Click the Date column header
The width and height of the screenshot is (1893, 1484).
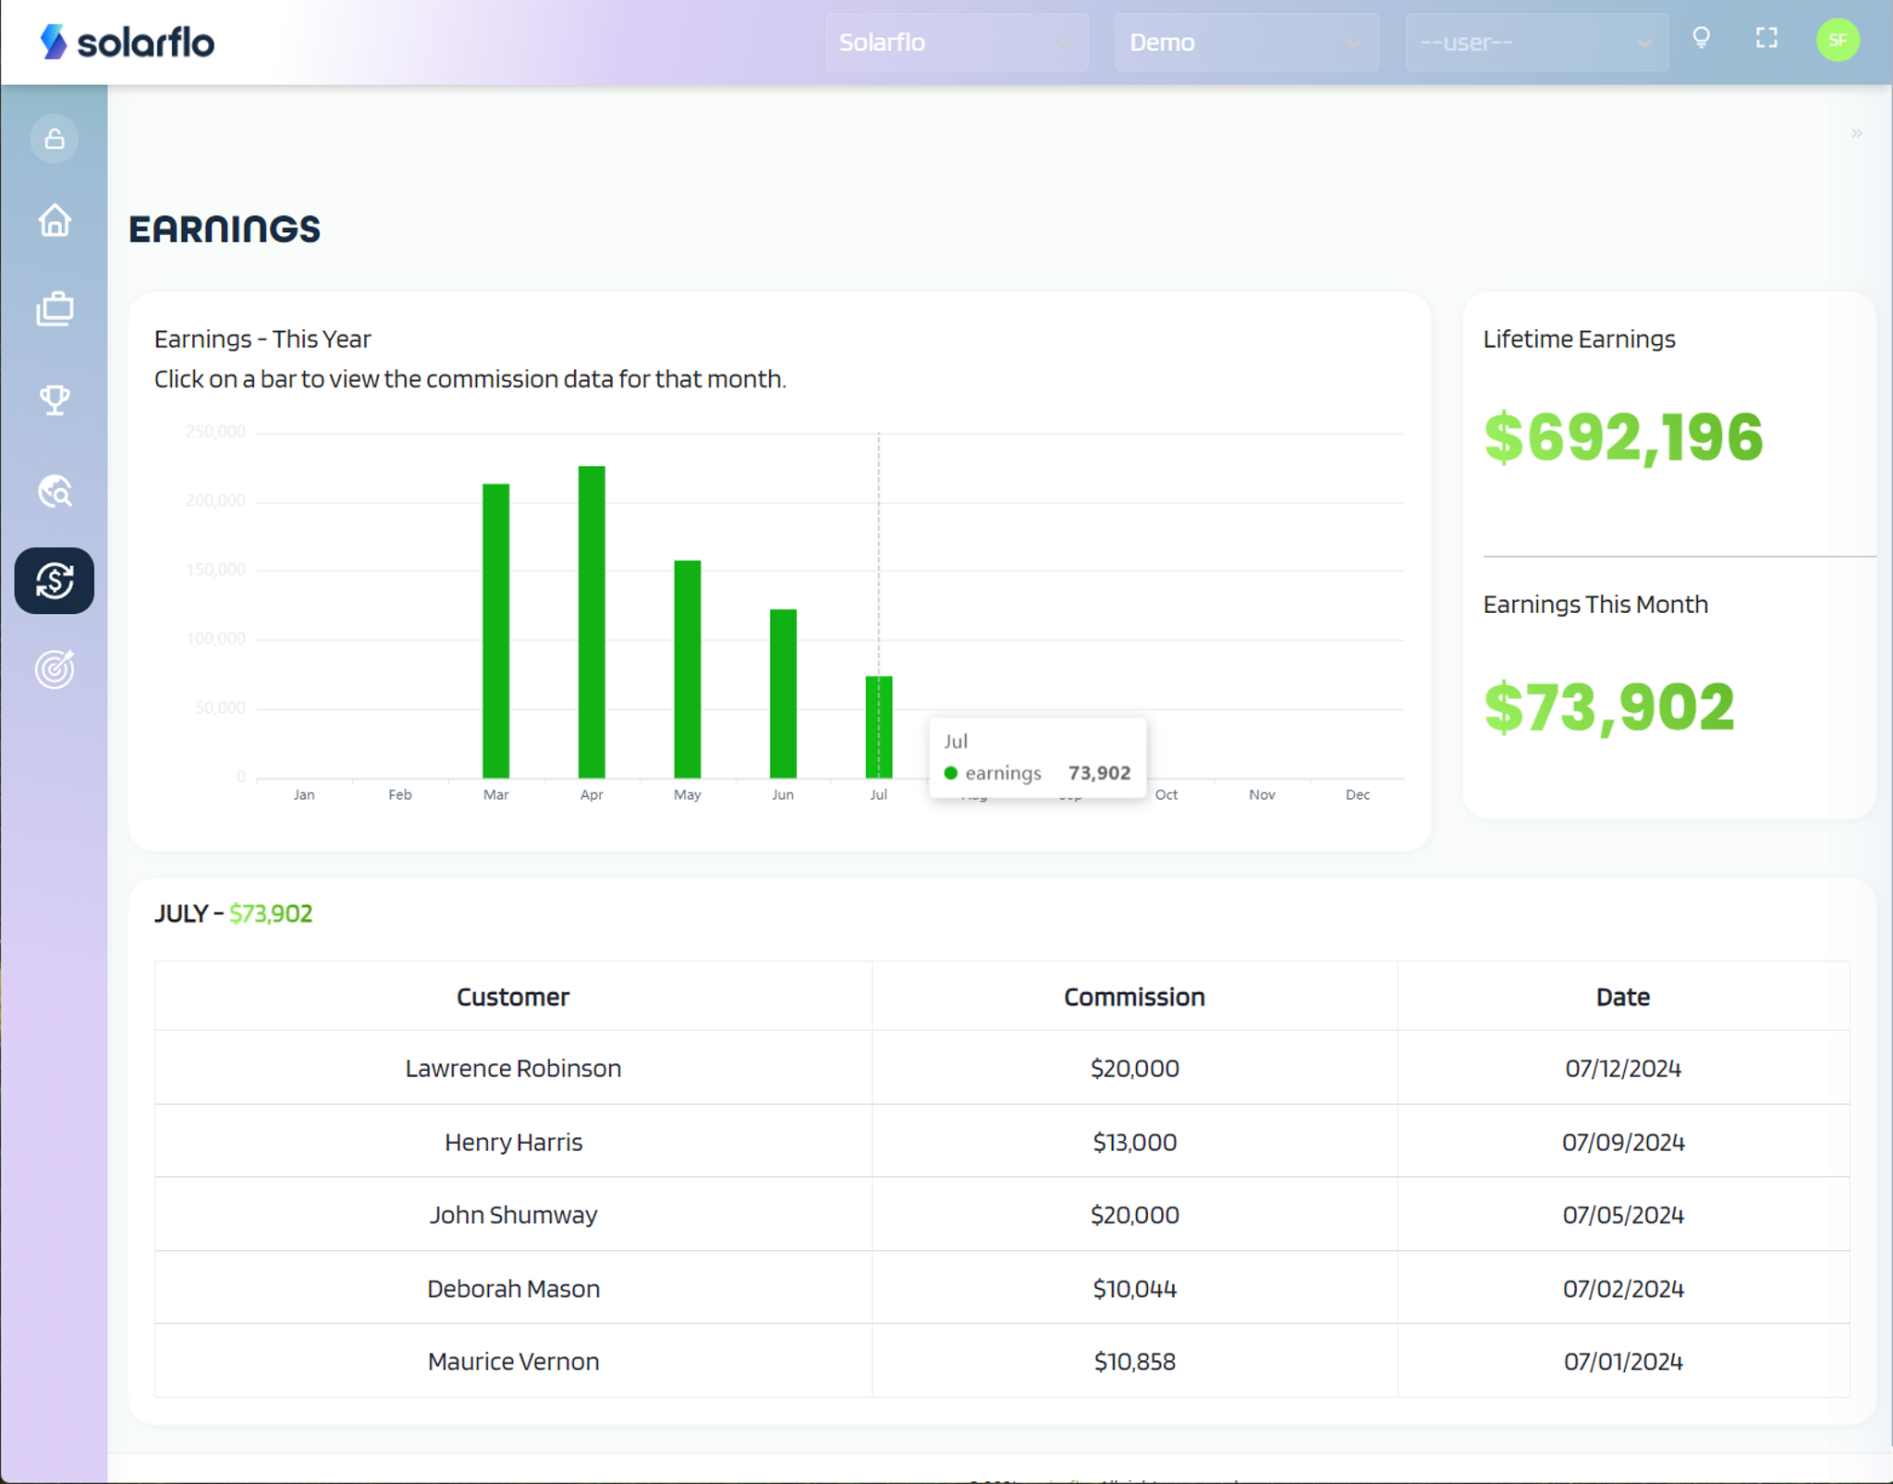pos(1623,997)
